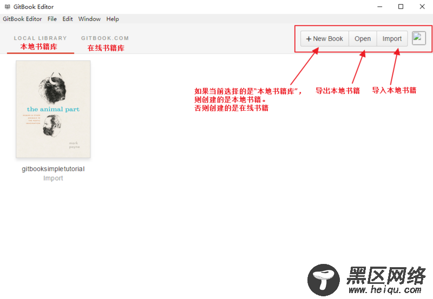Screen dimensions: 433x299
Task: Close the GitBook Editor window
Action: [422, 6]
